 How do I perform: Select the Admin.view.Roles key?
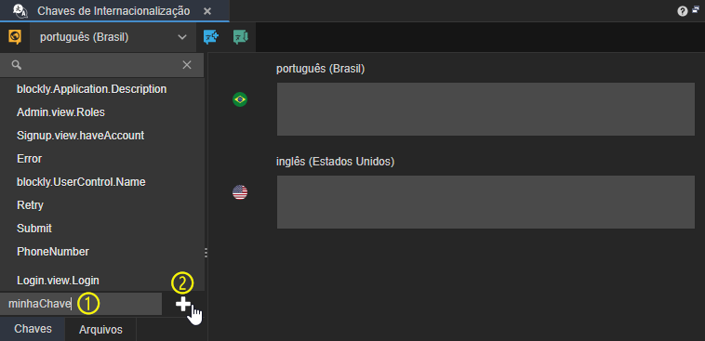60,112
